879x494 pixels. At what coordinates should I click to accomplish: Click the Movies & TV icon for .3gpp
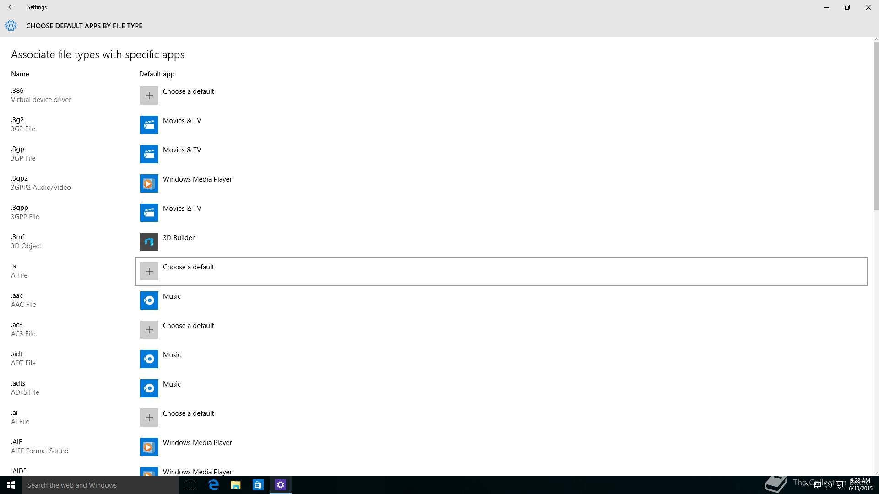point(149,213)
